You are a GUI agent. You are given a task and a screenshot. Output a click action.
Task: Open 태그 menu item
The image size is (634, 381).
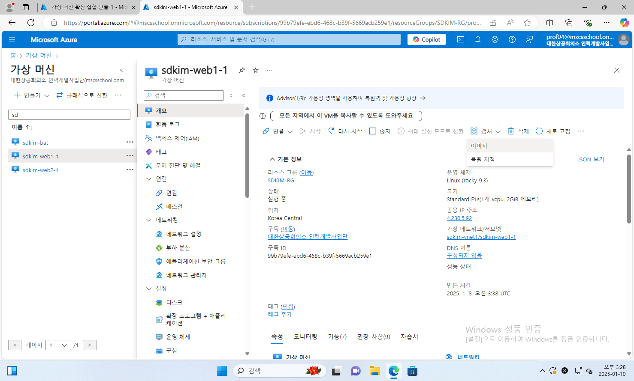161,152
